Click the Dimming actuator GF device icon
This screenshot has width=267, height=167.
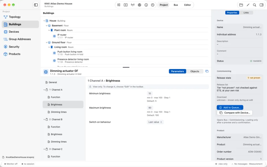46,72
